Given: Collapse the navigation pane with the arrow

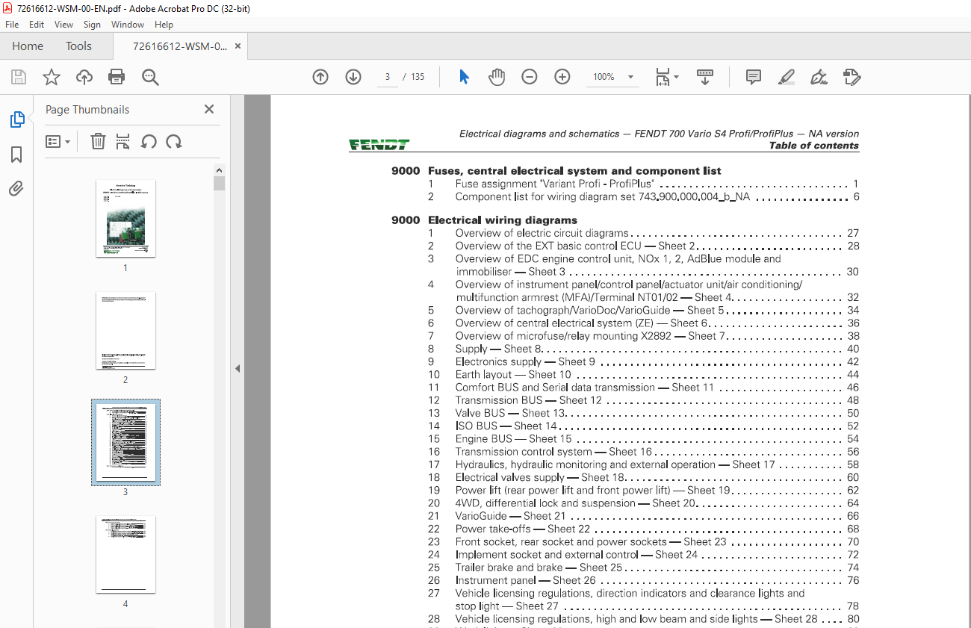Looking at the screenshot, I should coord(238,368).
